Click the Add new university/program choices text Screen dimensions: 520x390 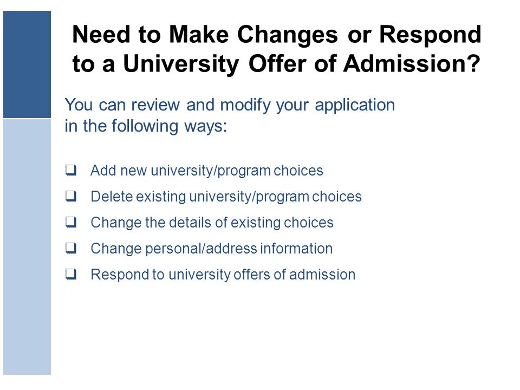(x=206, y=171)
